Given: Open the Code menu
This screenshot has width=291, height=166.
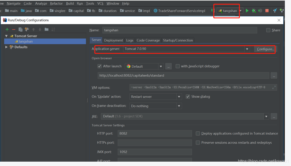Looking at the screenshot, I should (28, 3).
